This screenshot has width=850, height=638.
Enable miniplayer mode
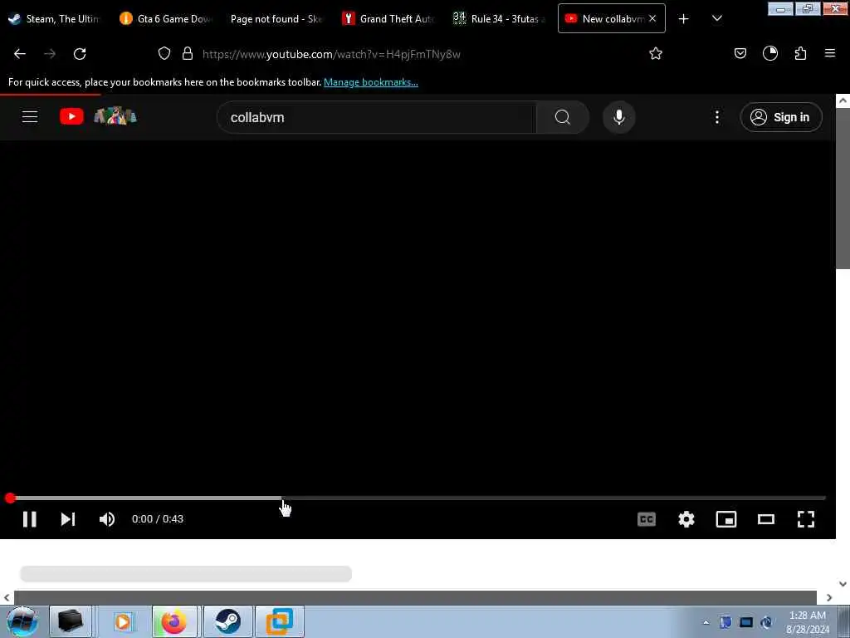tap(725, 519)
